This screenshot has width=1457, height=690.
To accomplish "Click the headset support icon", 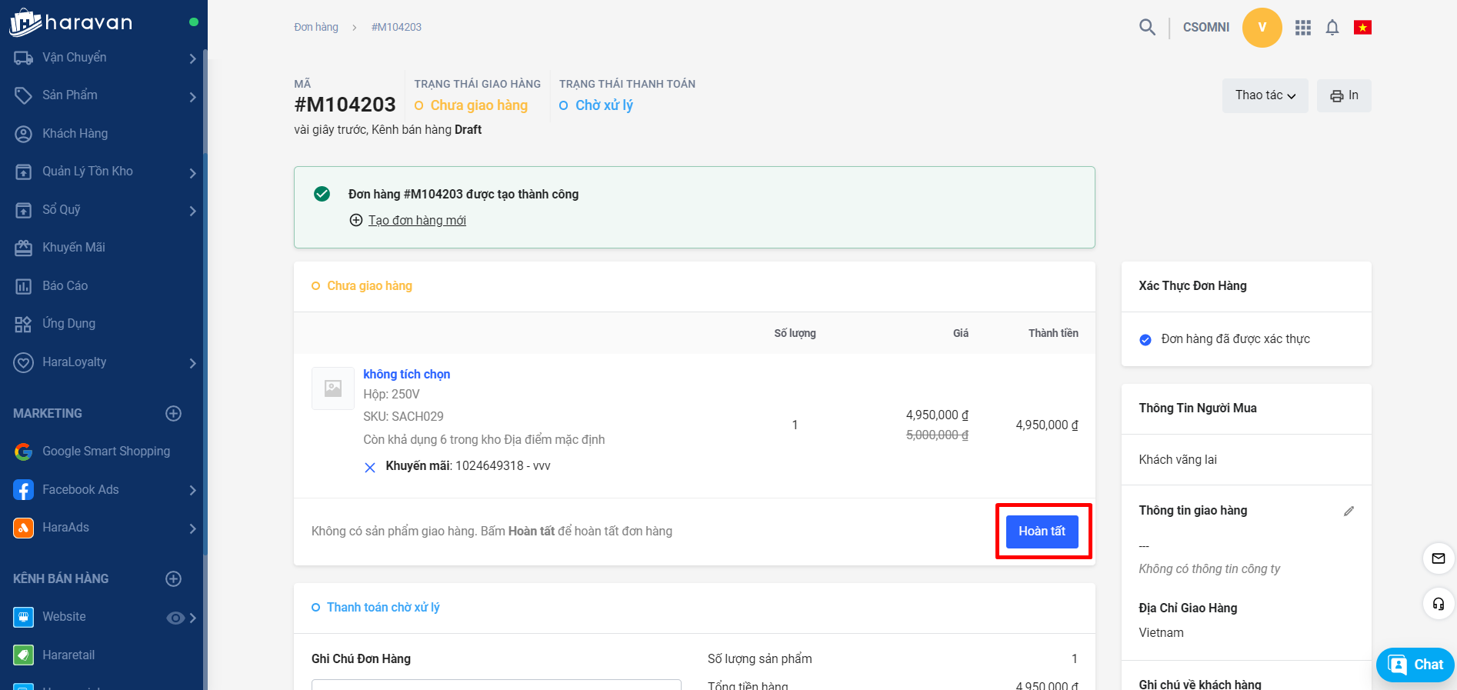I will [1438, 604].
